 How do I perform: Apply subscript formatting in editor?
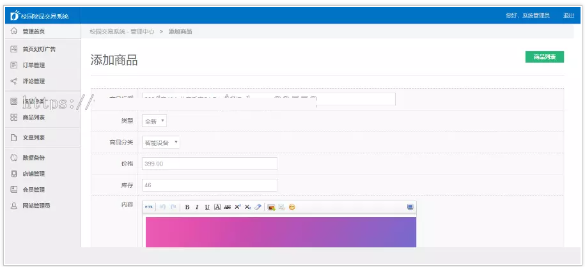[x=247, y=208]
